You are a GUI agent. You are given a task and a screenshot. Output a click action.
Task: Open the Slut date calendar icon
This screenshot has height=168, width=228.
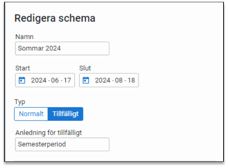pyautogui.click(x=86, y=80)
